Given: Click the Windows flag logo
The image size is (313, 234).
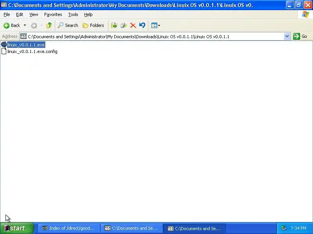Looking at the screenshot, I should tap(306, 14).
